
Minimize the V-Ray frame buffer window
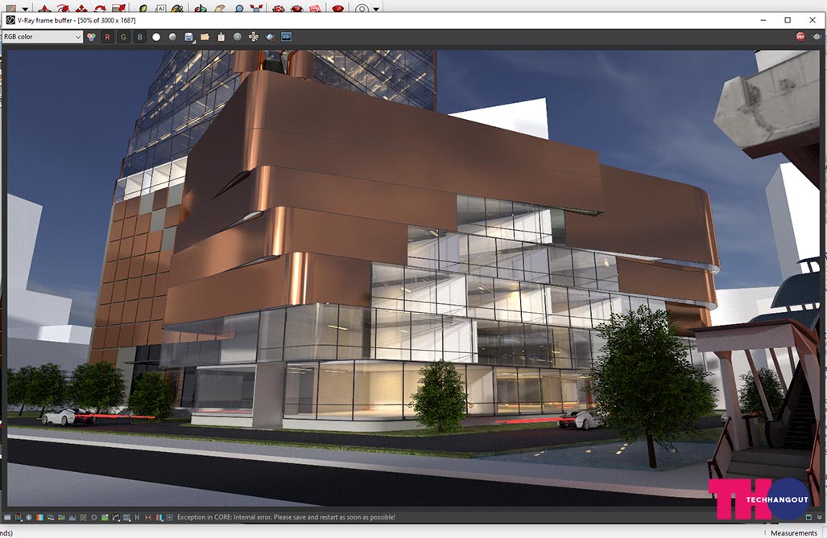(x=763, y=20)
